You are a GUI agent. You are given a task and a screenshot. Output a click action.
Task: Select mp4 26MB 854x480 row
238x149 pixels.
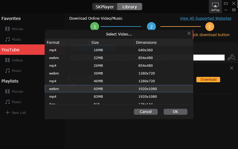coord(119,66)
